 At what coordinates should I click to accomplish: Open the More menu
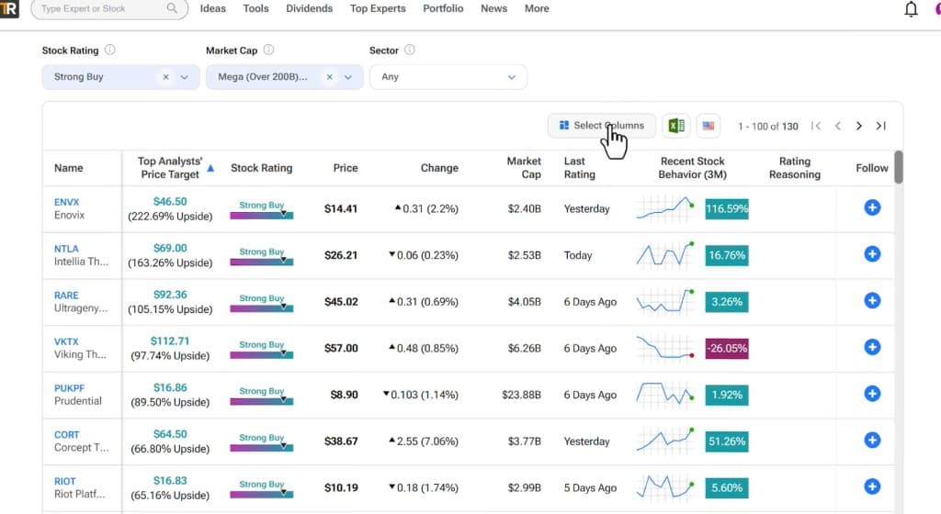537,8
